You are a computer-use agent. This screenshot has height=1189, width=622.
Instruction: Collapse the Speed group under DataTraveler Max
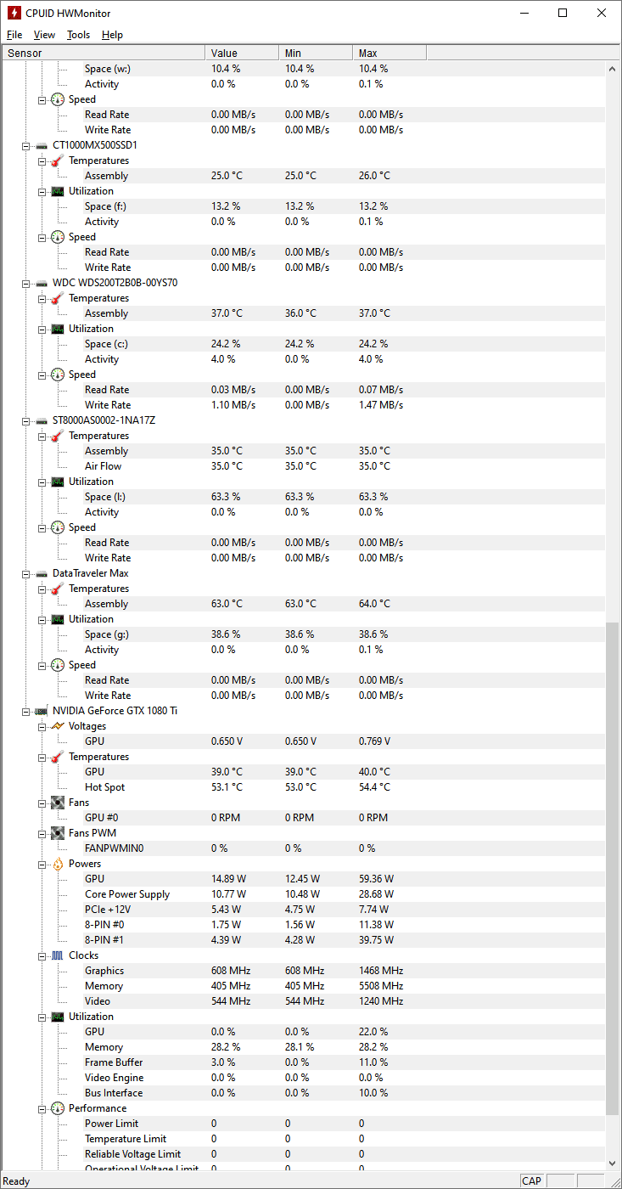(x=42, y=665)
